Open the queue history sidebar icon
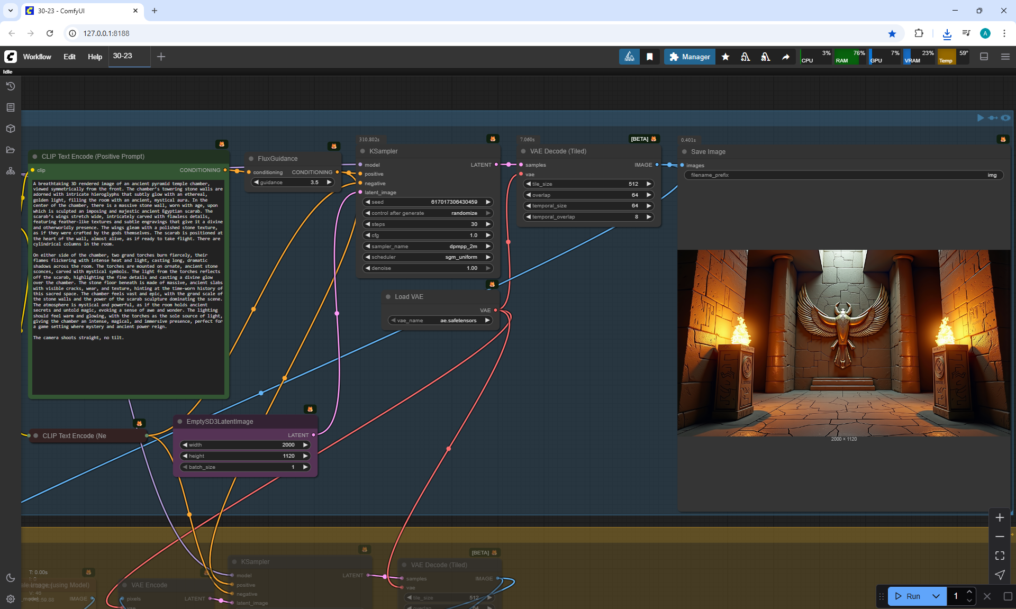 click(11, 86)
